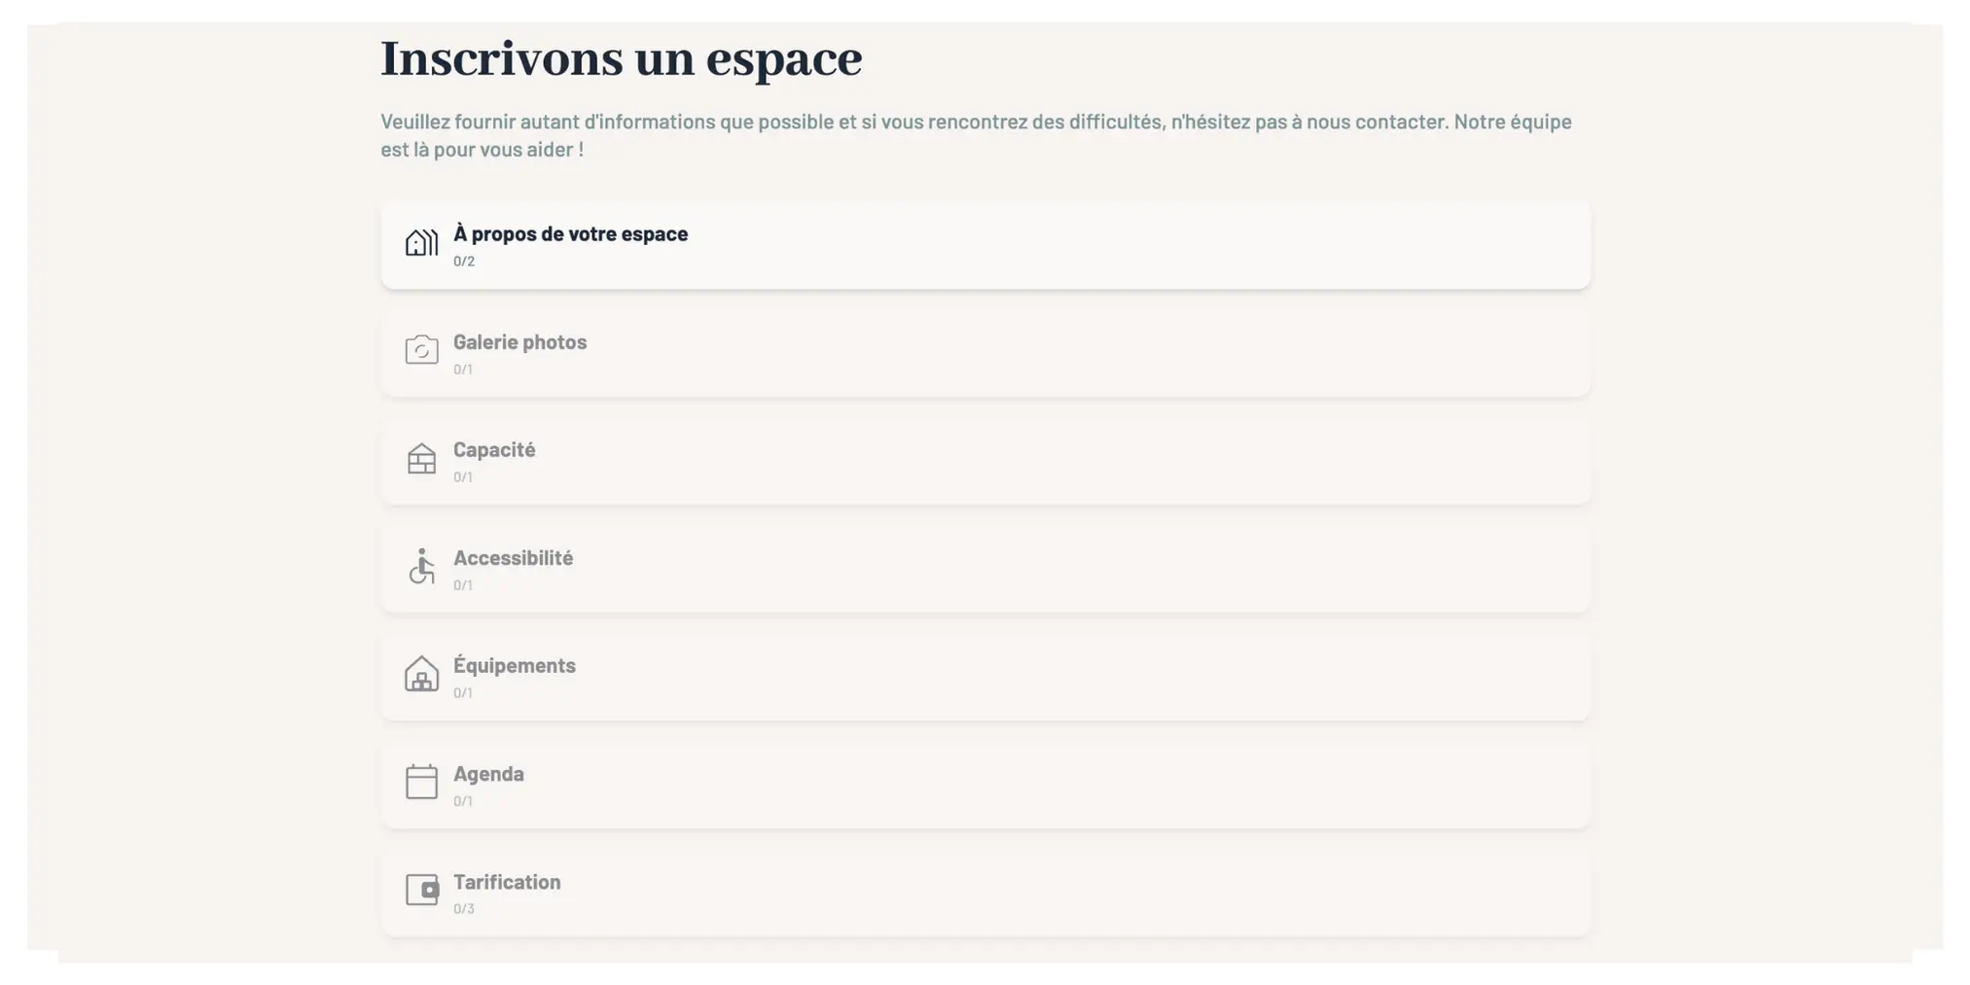Click the building icon next to Capacité
Viewport: 1970px width, 985px height.
click(x=420, y=459)
